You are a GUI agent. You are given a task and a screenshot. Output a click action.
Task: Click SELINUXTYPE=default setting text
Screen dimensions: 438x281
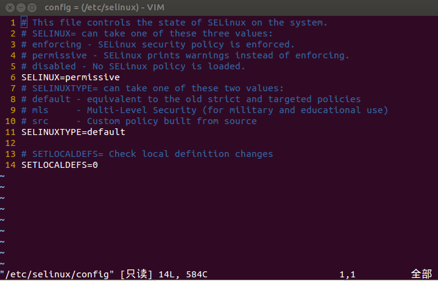74,132
